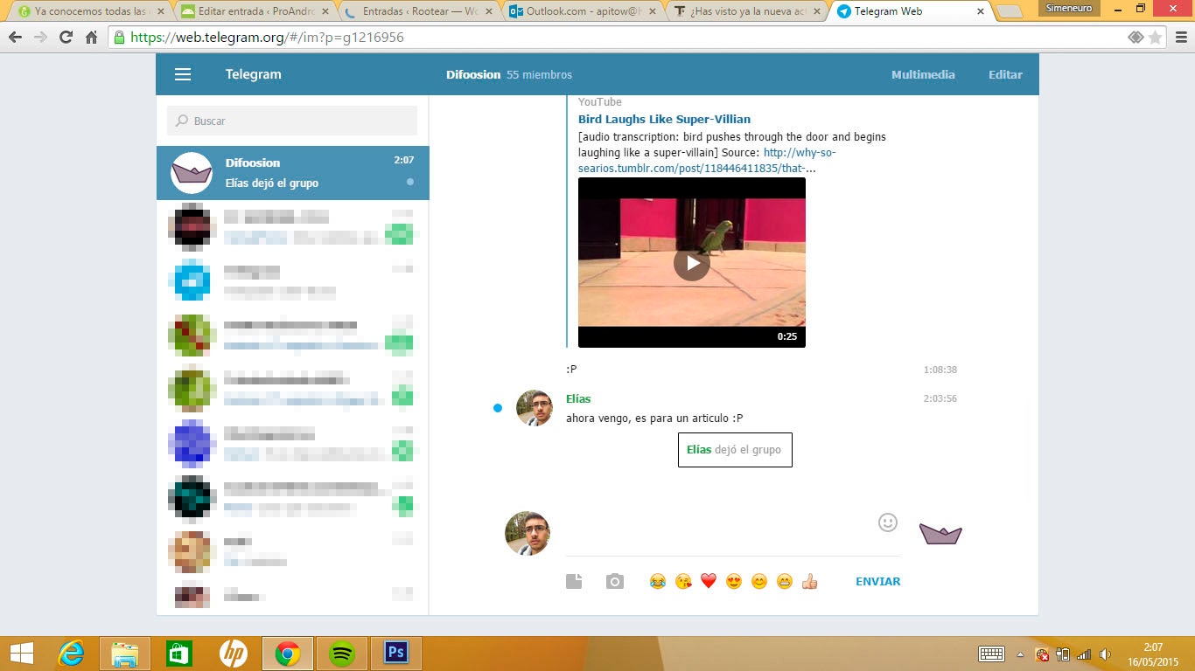Open File Explorer from taskbar
The image size is (1195, 671).
(x=125, y=654)
